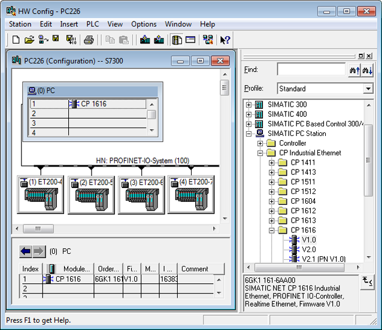The height and width of the screenshot is (330, 382).
Task: Collapse the CP 1616 folder node
Action: click(x=272, y=230)
